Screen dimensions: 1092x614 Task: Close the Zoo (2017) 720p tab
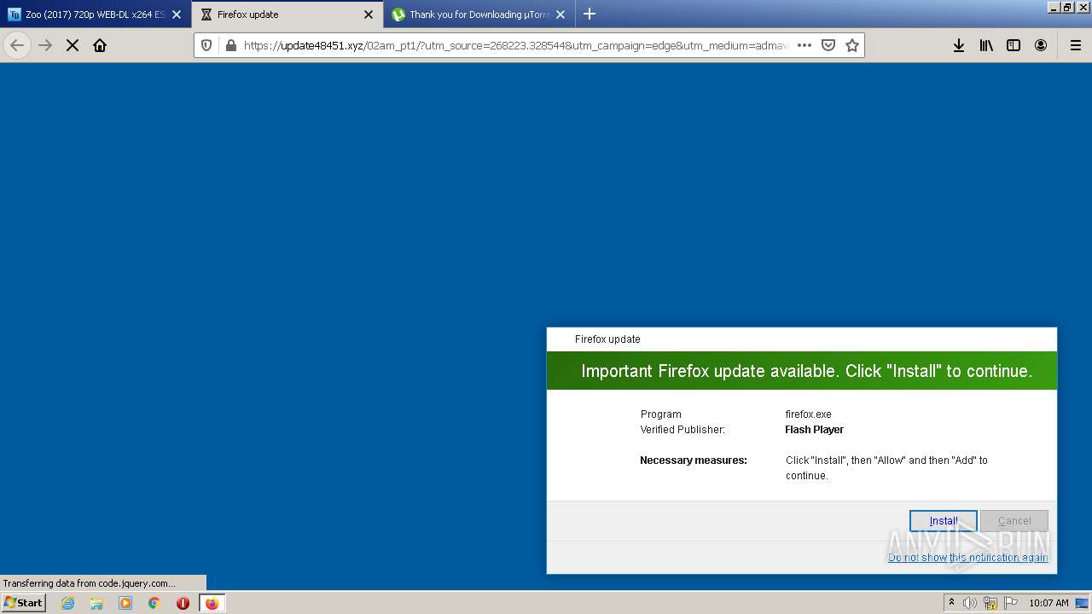[177, 14]
